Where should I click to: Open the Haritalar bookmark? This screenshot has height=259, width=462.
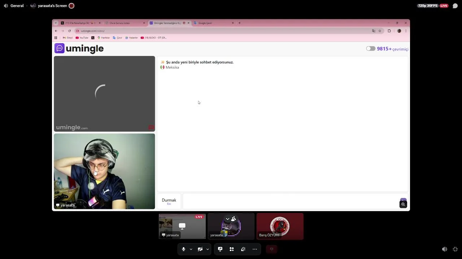click(x=104, y=38)
